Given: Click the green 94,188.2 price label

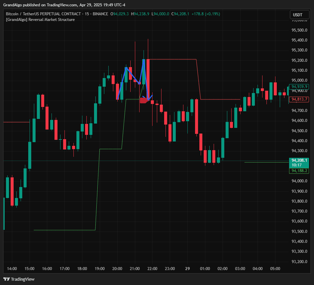Looking at the screenshot, I should [x=299, y=171].
